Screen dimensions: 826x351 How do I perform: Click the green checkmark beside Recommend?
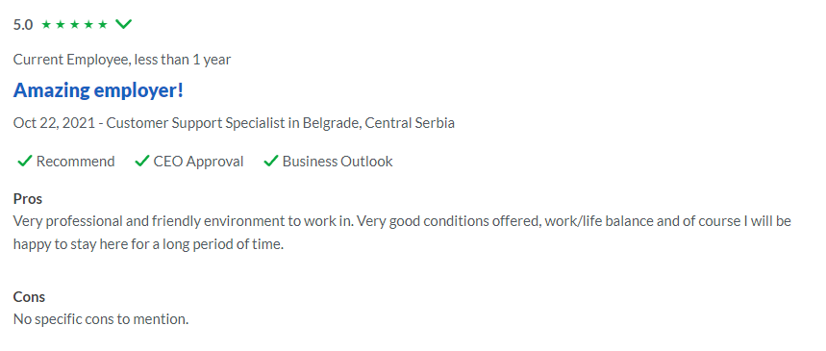(x=25, y=162)
